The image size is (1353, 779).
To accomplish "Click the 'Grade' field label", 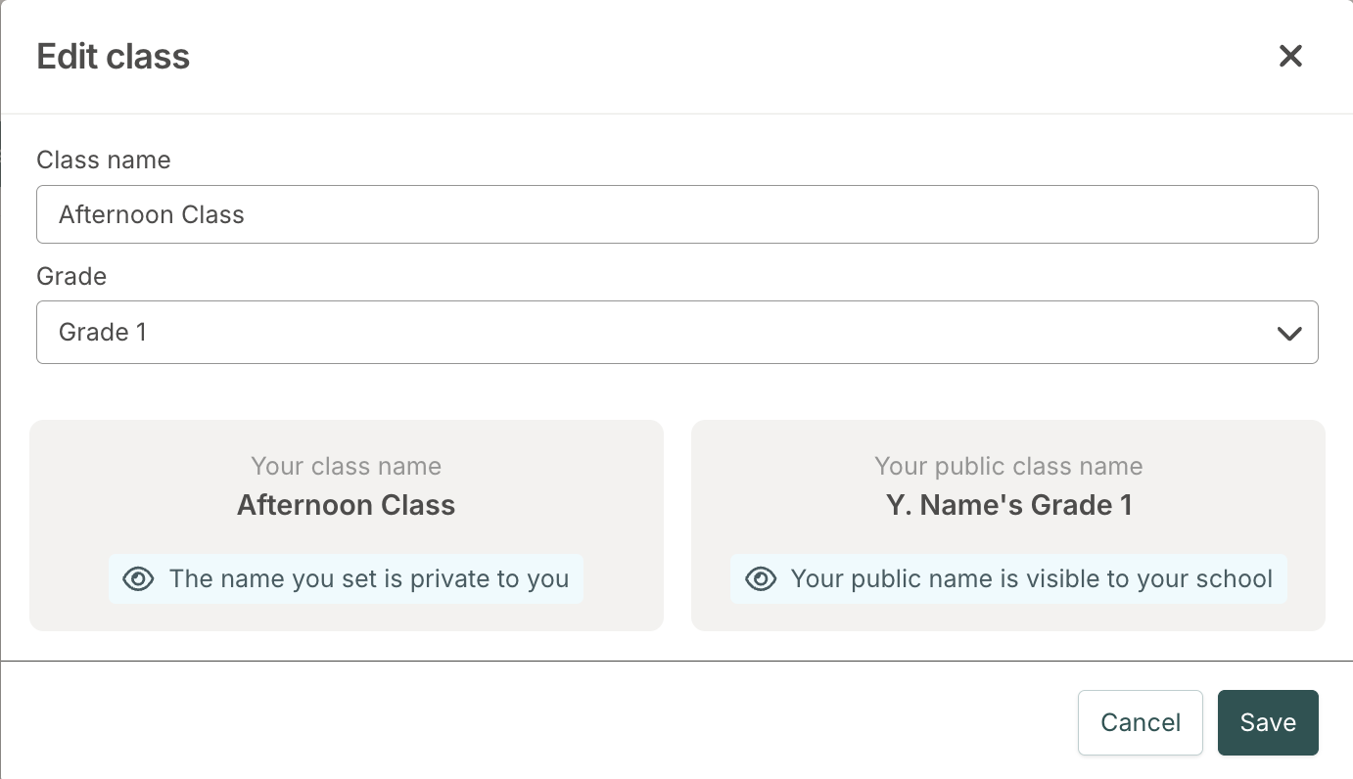I will point(71,276).
